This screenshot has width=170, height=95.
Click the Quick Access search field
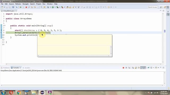152,7
